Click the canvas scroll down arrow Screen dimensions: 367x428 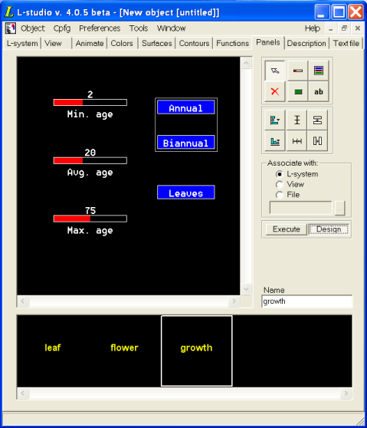click(246, 289)
